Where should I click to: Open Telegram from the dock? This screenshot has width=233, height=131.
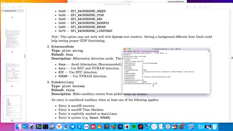[72, 127]
